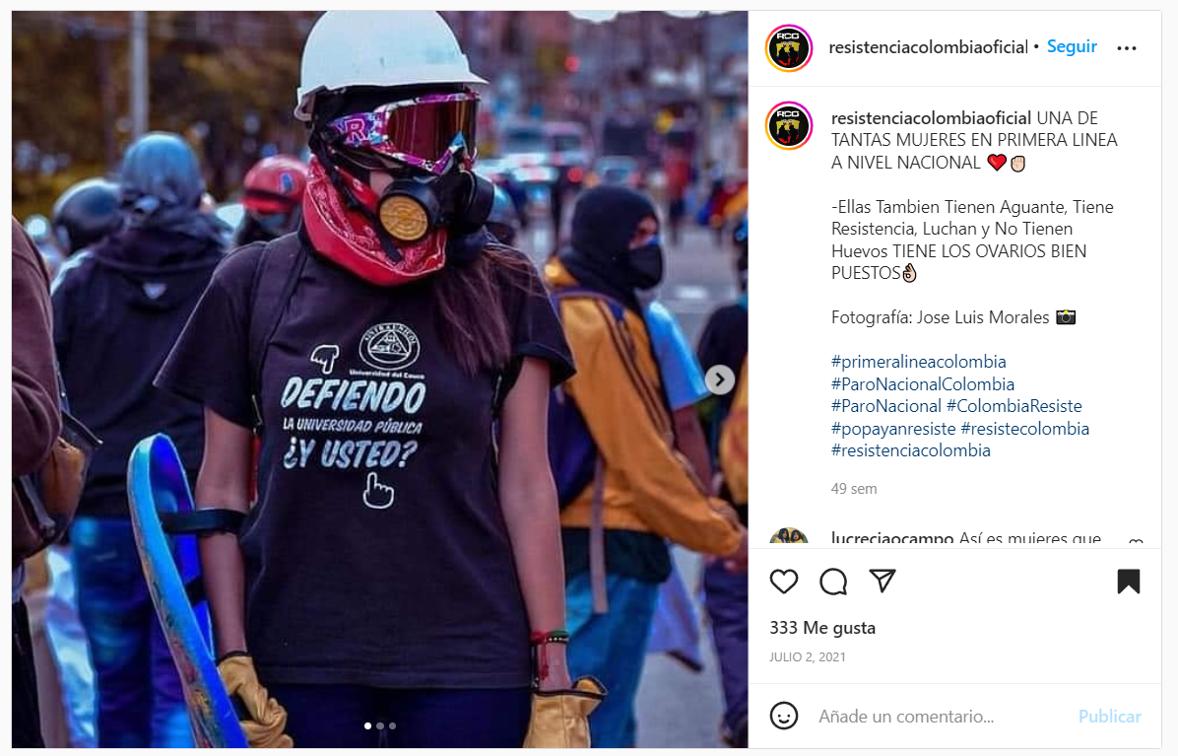
Task: Open the three-dot more options menu
Action: pyautogui.click(x=1127, y=48)
